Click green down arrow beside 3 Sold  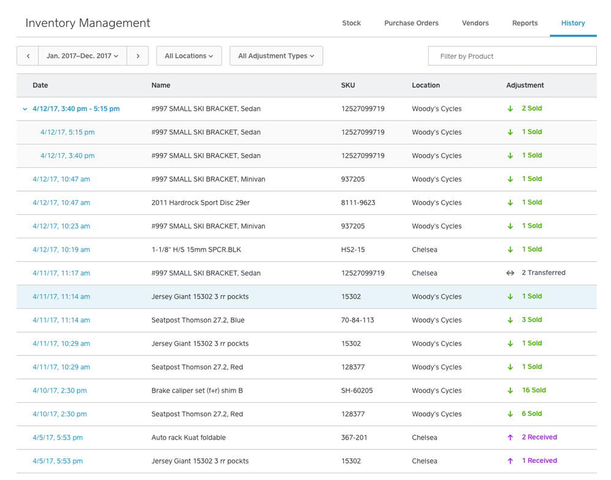[510, 320]
